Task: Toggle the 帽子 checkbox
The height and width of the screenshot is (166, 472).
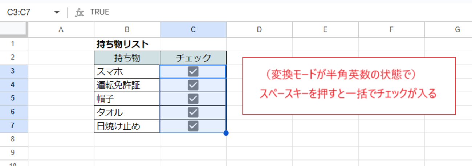Action: [x=193, y=99]
